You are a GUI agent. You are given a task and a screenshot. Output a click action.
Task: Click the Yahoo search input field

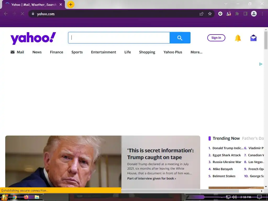click(119, 38)
